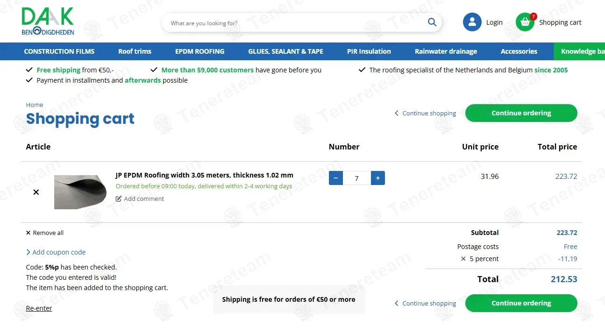605x334 pixels.
Task: Open the Rainwater drainage menu
Action: click(446, 51)
